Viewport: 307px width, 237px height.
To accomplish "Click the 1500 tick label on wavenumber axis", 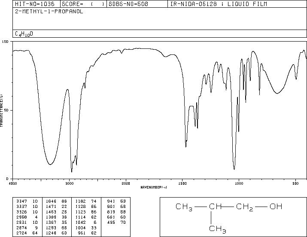I will 182,183.
